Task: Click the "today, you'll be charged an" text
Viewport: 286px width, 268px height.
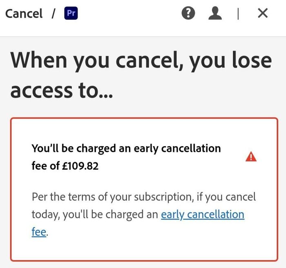Action: tap(95, 215)
